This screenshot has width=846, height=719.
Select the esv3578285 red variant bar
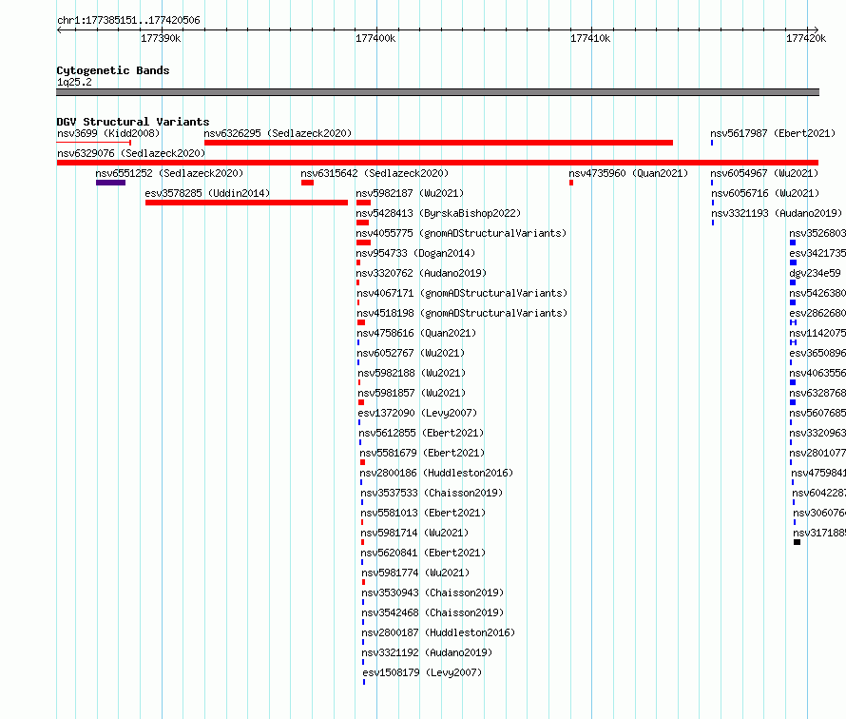click(246, 203)
